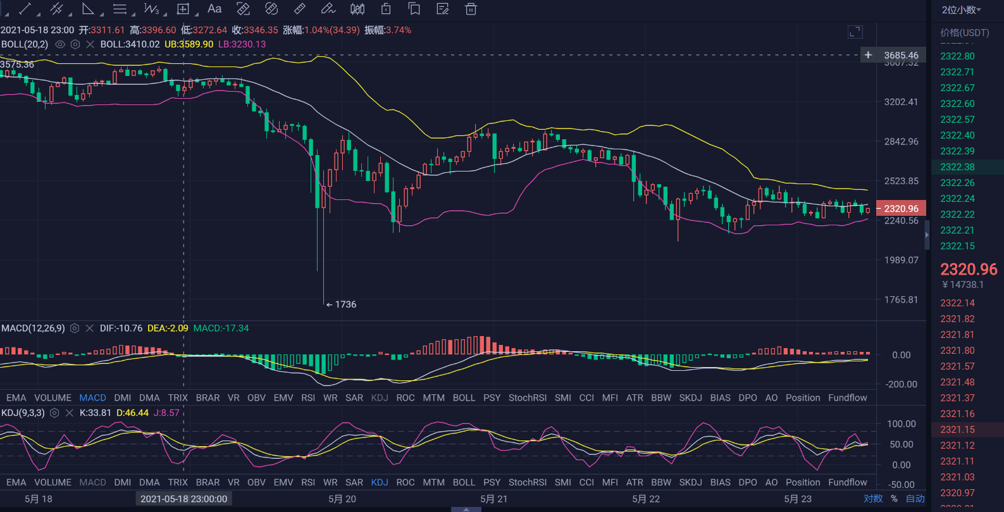This screenshot has width=1004, height=512.
Task: Toggle Fundflow in KDJ-highlighted indicator row
Action: tap(848, 482)
